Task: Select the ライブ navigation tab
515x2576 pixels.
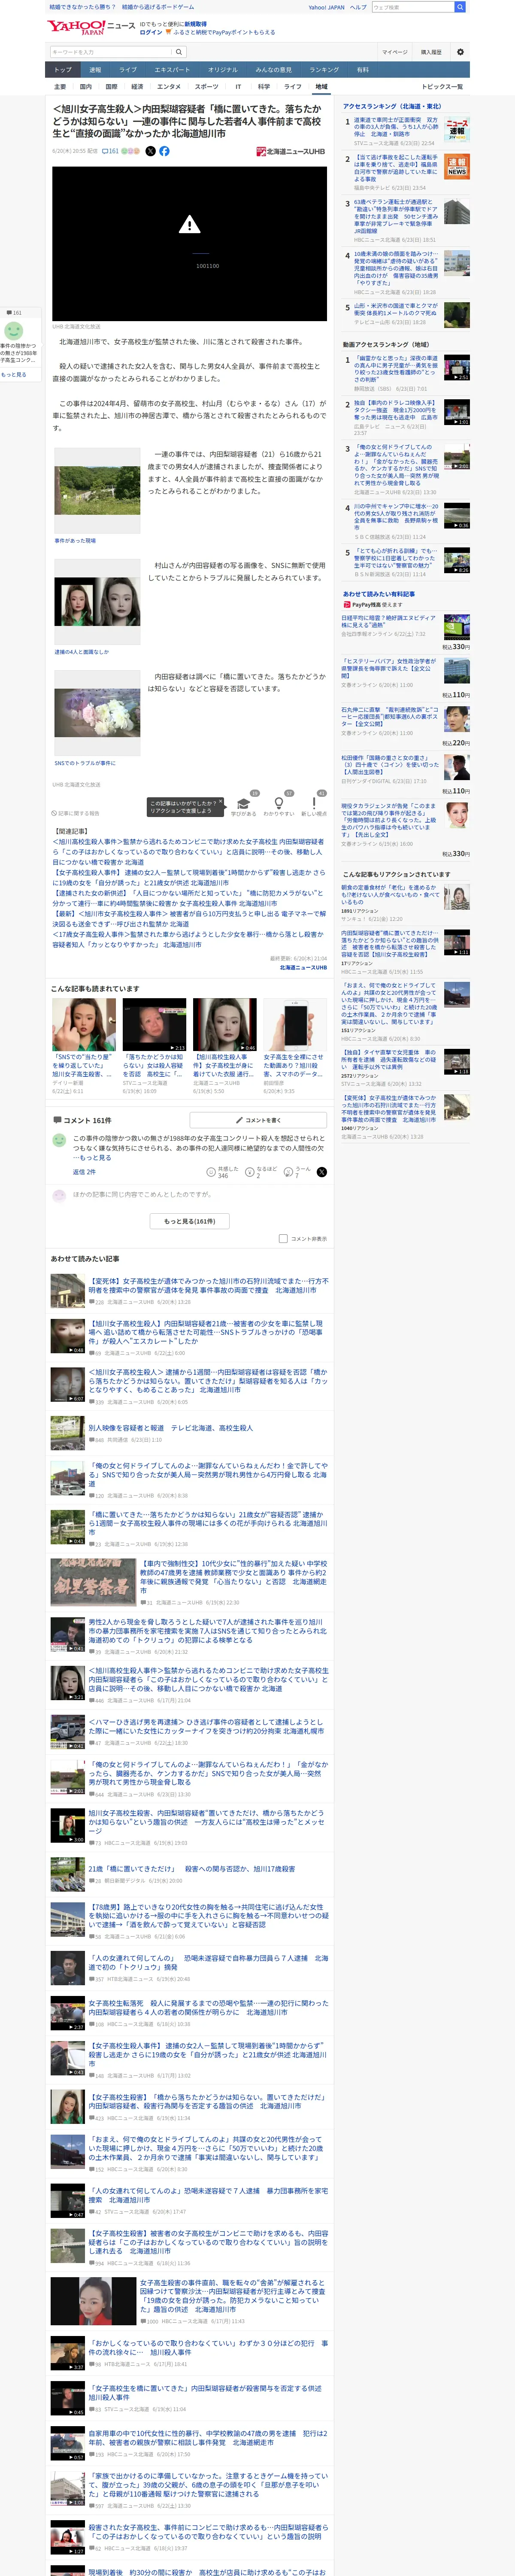Action: 128,70
